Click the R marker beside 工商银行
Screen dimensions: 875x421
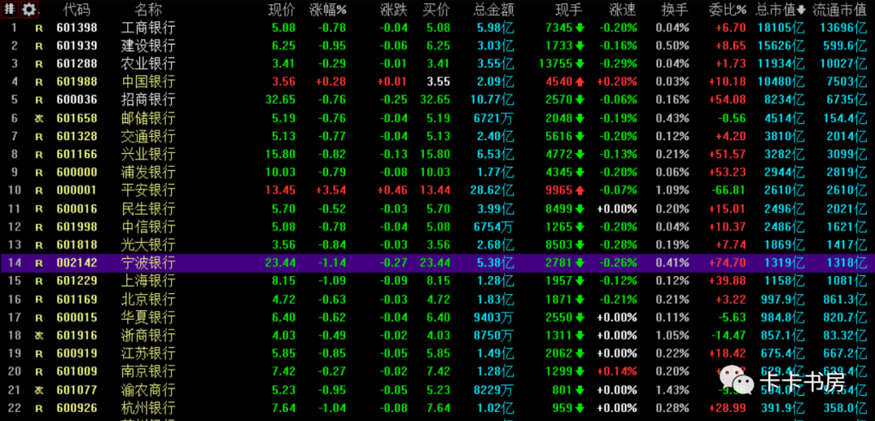[38, 28]
